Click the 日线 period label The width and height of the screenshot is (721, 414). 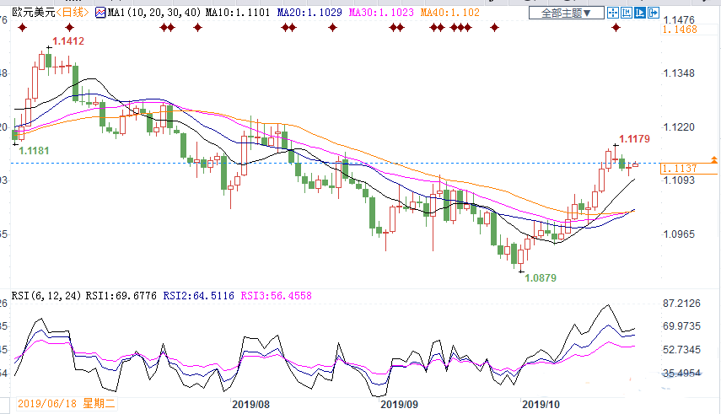[73, 13]
